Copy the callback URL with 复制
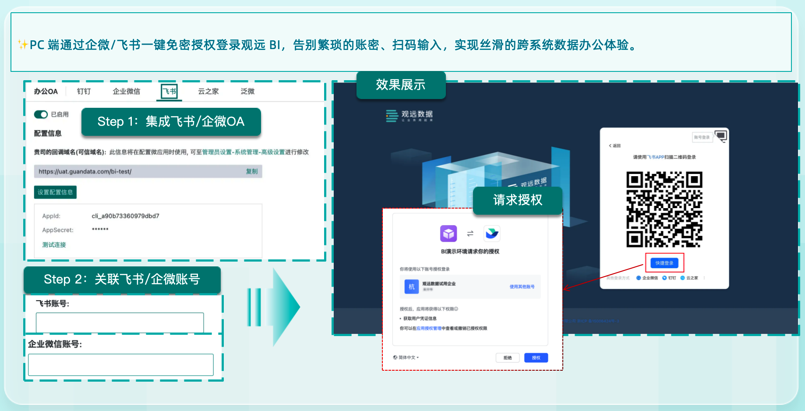Viewport: 805px width, 411px height. pos(251,171)
